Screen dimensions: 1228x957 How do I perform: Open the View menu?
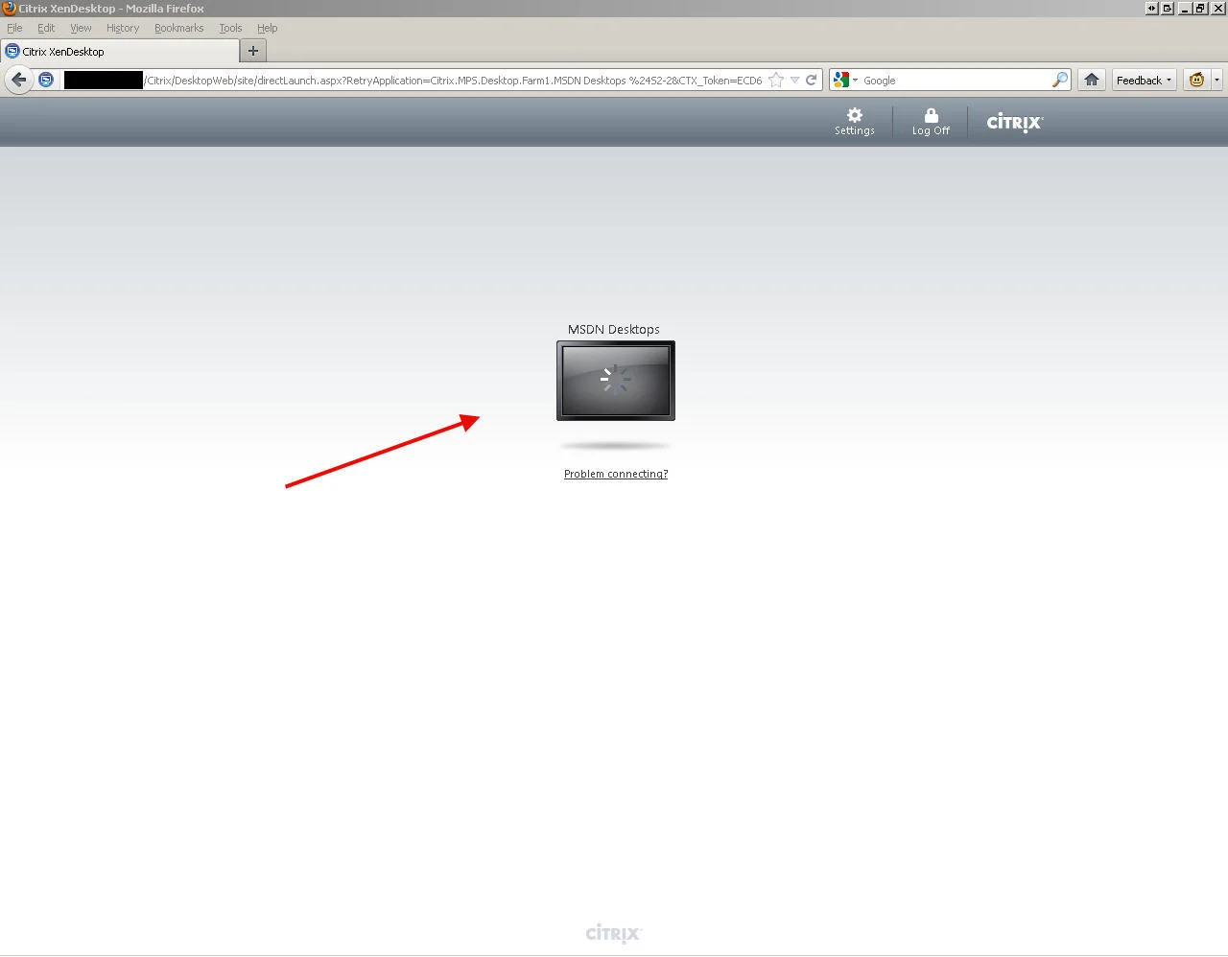[81, 28]
